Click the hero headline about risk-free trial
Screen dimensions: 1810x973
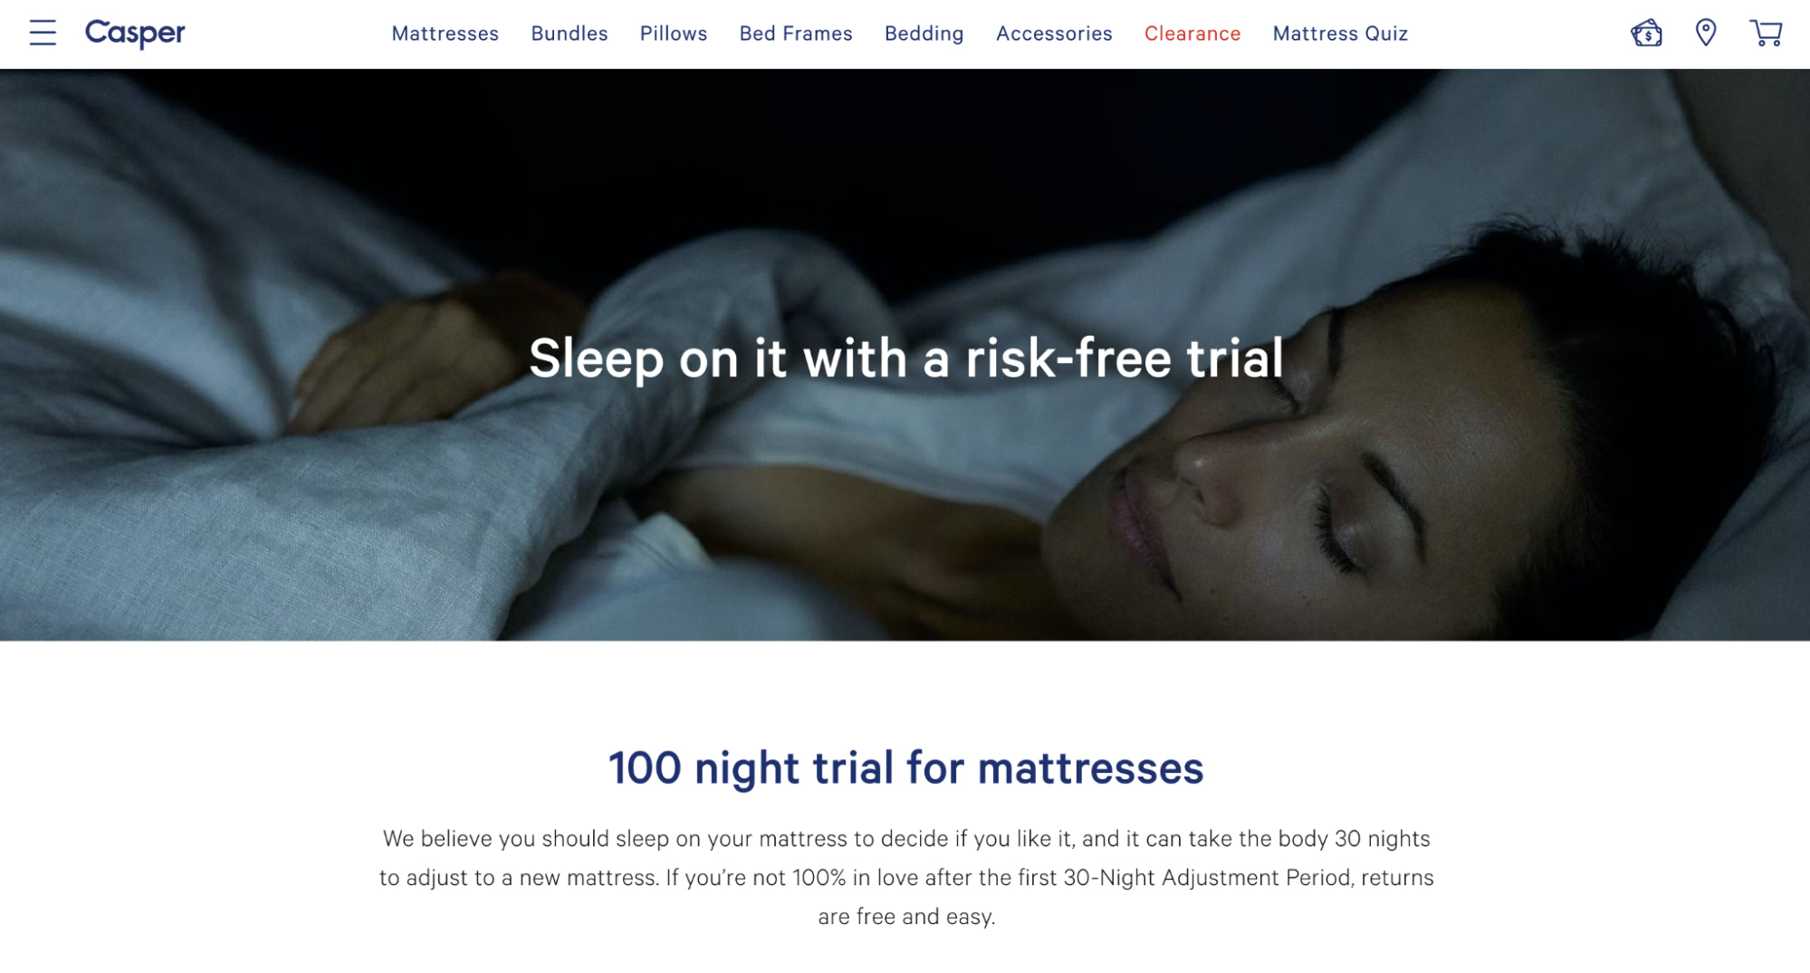(906, 358)
